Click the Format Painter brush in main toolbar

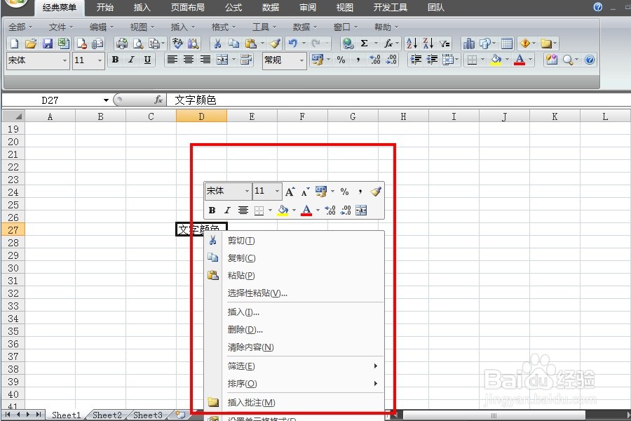[x=275, y=43]
